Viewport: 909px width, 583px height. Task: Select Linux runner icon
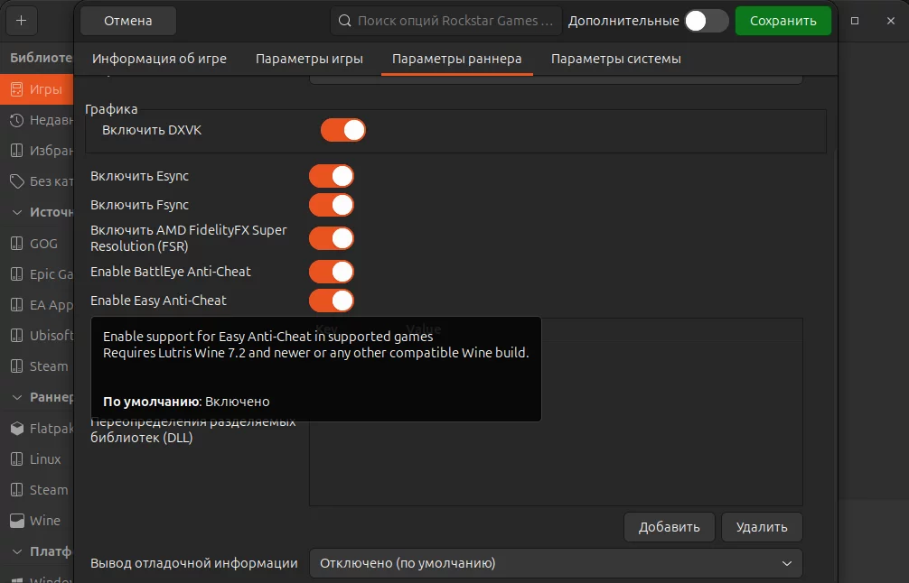(17, 459)
